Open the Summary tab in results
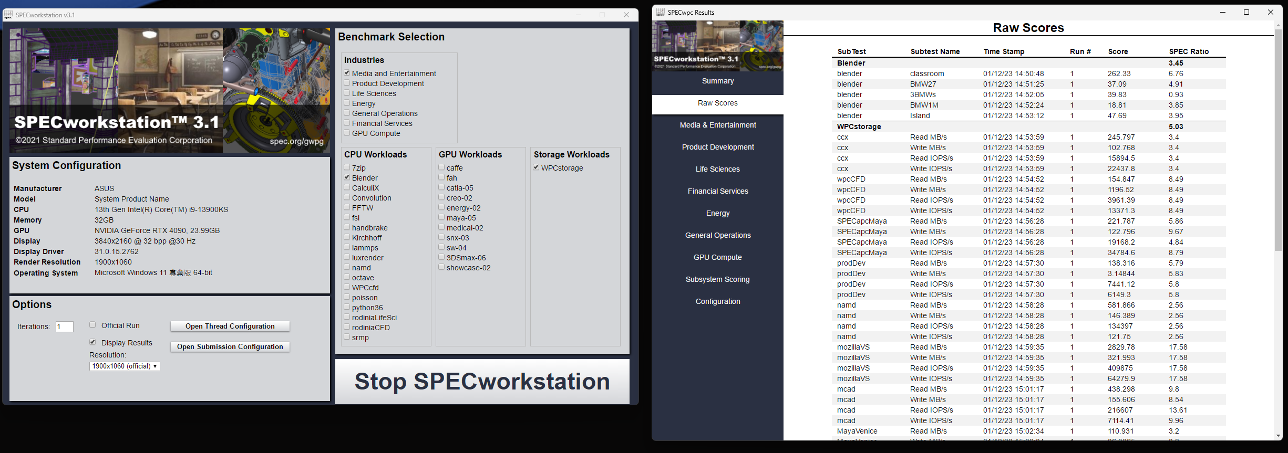 tap(718, 81)
